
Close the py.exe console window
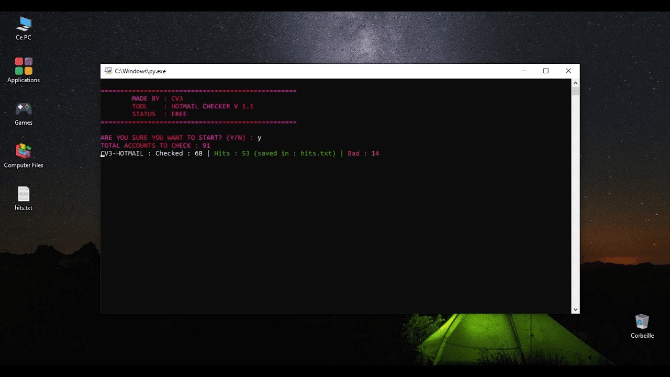pos(568,71)
